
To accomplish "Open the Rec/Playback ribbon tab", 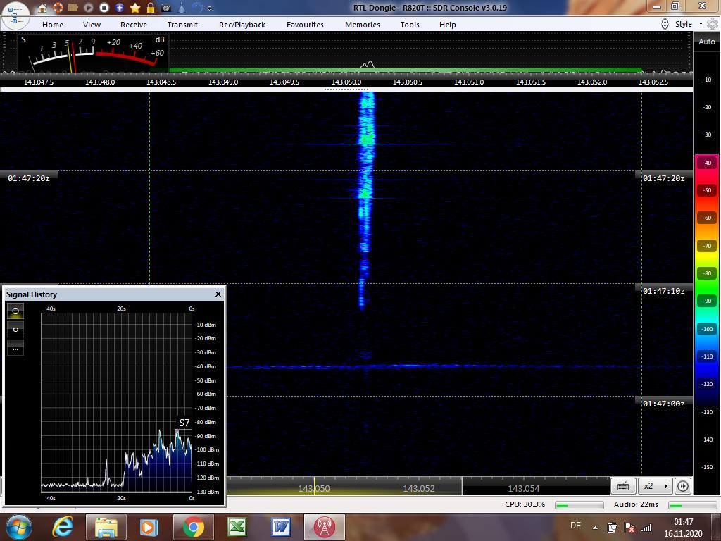I will [242, 25].
